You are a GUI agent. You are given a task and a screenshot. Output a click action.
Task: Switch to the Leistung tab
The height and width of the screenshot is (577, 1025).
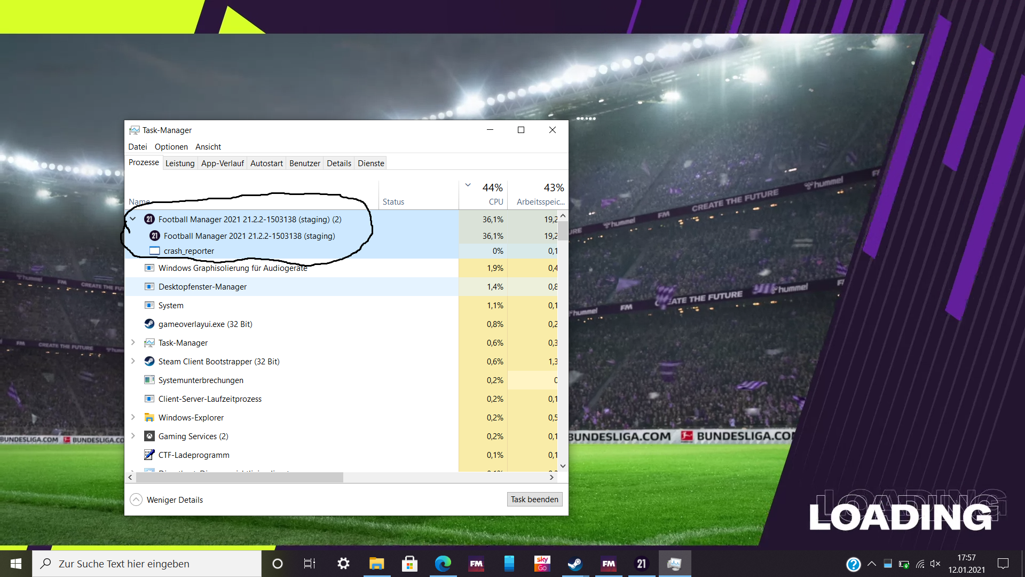[180, 163]
